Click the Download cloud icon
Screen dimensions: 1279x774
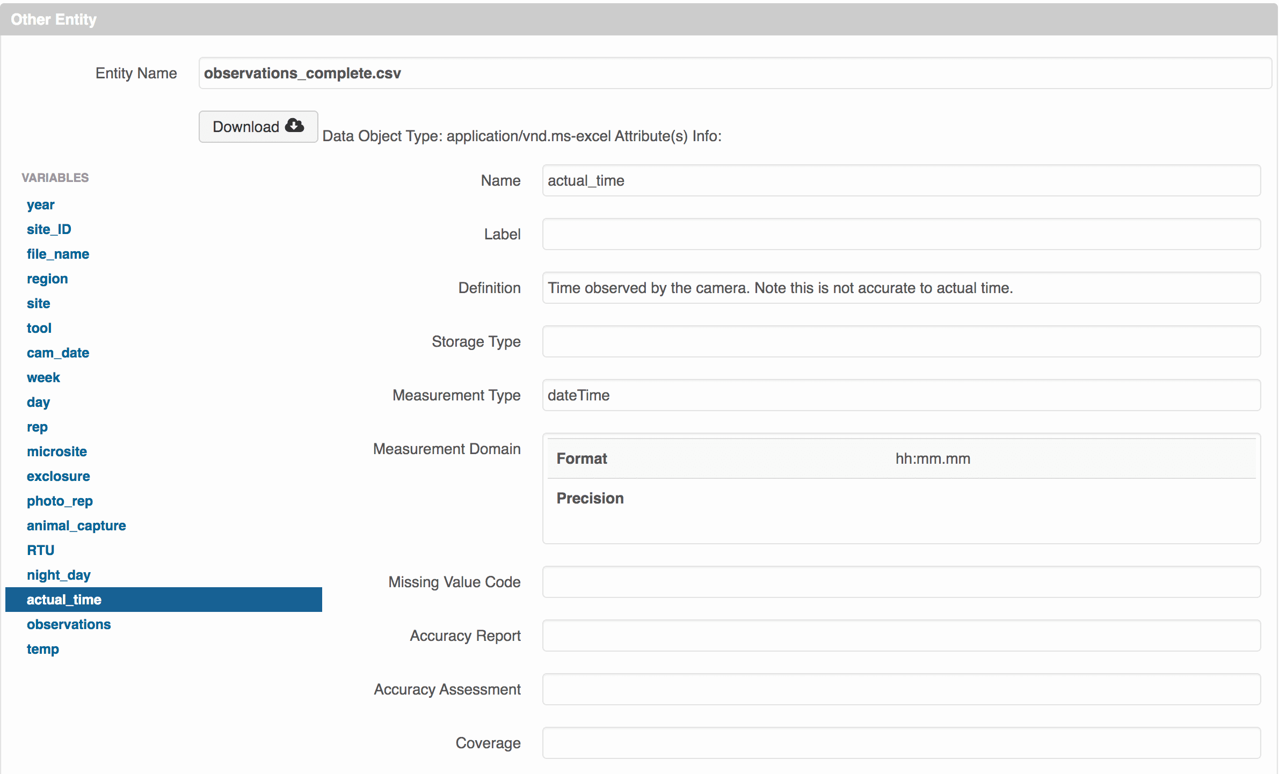click(294, 126)
